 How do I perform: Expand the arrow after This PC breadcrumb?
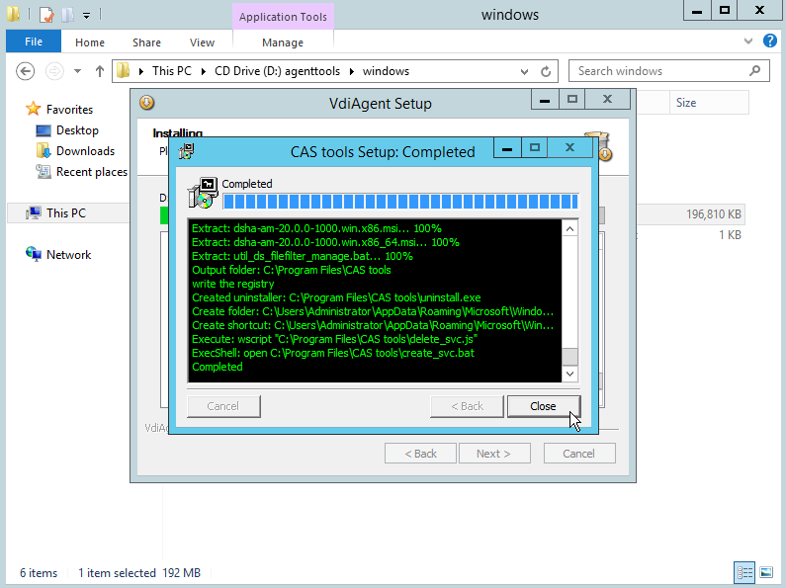pyautogui.click(x=204, y=71)
